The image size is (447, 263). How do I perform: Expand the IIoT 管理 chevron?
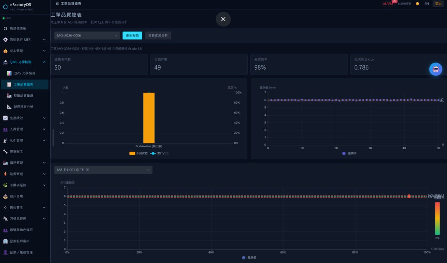pos(44,140)
